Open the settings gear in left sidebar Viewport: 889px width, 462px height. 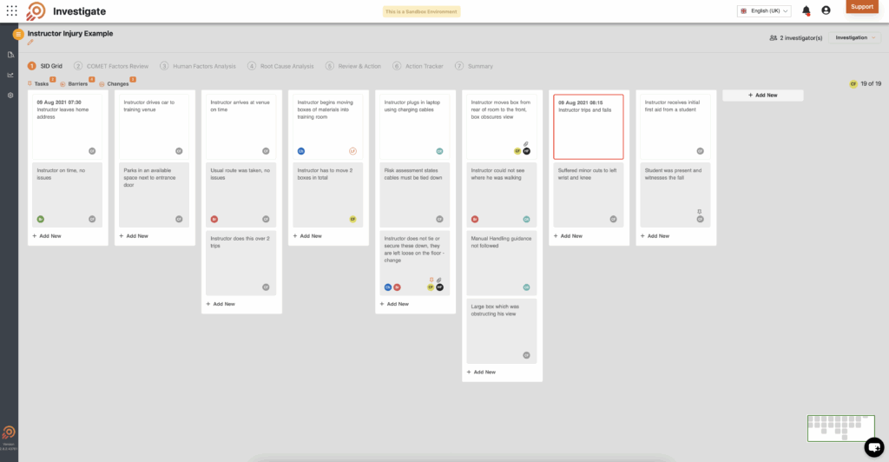point(10,95)
